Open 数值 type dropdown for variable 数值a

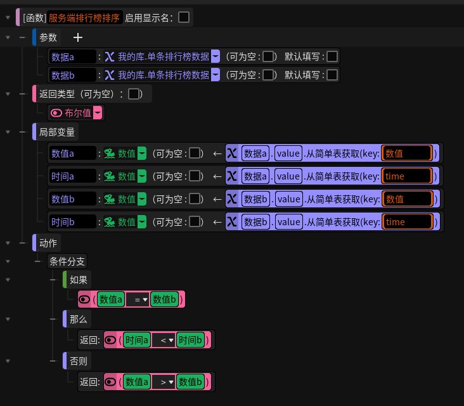[x=142, y=154]
